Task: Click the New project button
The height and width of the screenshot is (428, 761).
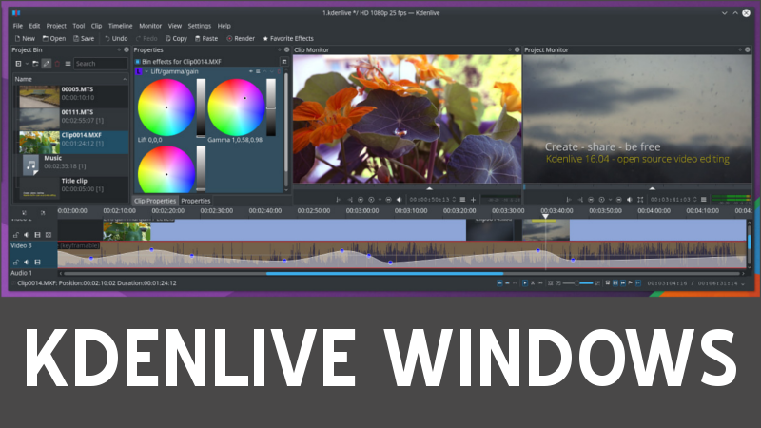Action: (24, 39)
